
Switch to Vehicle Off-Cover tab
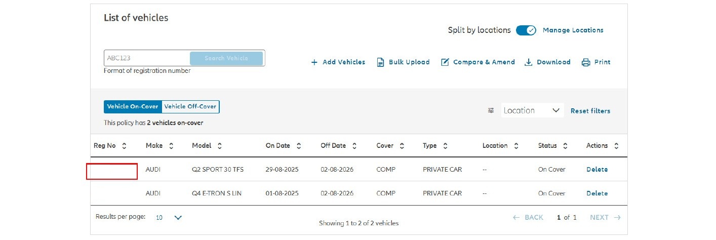190,107
